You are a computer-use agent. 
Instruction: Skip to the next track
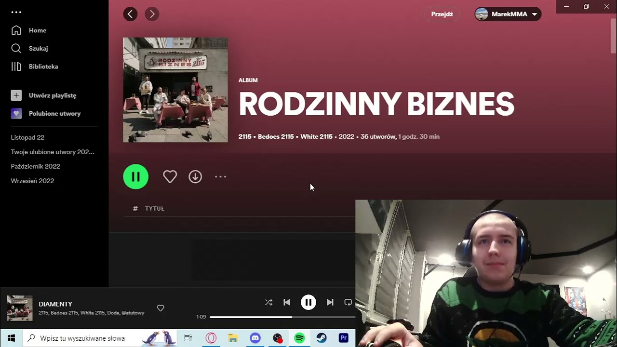point(330,302)
